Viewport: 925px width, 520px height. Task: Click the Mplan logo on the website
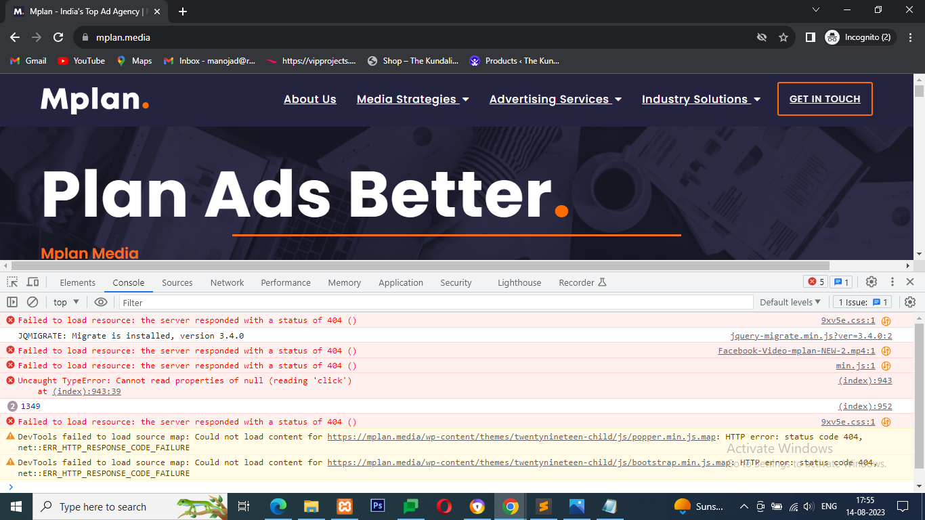[x=95, y=100]
